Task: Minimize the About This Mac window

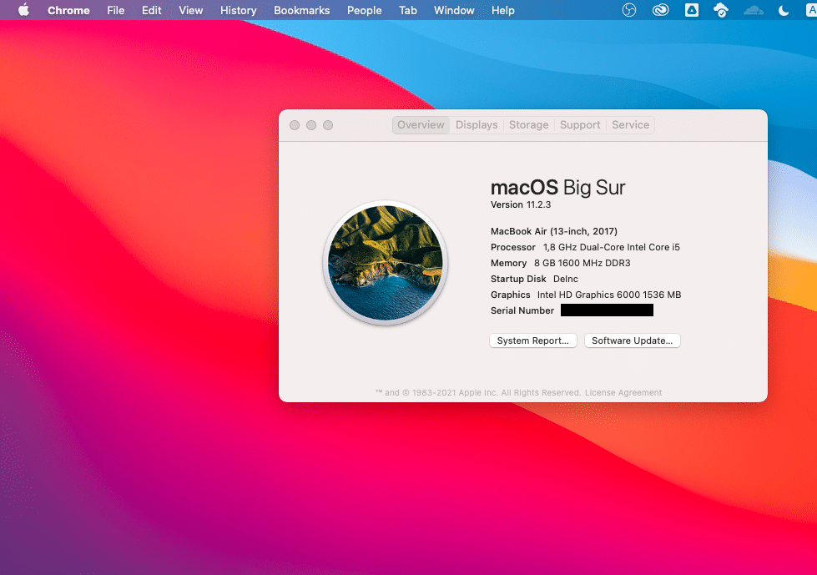Action: (x=311, y=125)
